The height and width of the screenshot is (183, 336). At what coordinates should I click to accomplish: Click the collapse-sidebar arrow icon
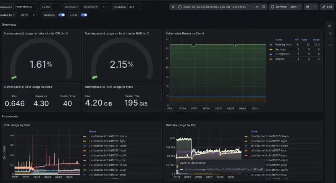pyautogui.click(x=330, y=45)
